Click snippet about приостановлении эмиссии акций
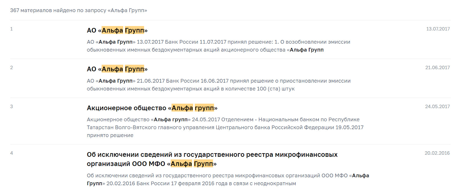This screenshot has width=465, height=191. [x=219, y=85]
